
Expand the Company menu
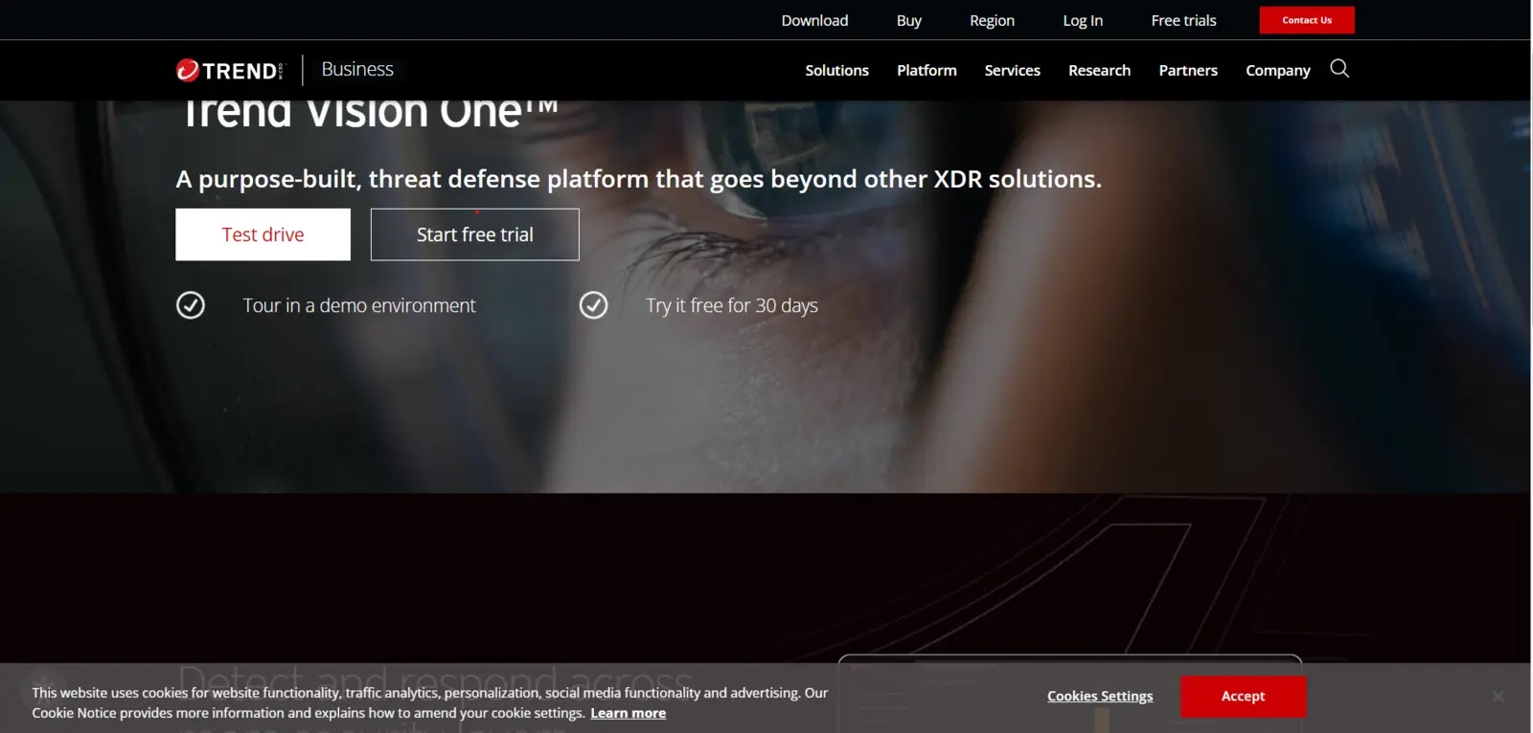1277,71
